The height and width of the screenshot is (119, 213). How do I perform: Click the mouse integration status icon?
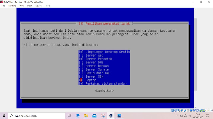200,110
